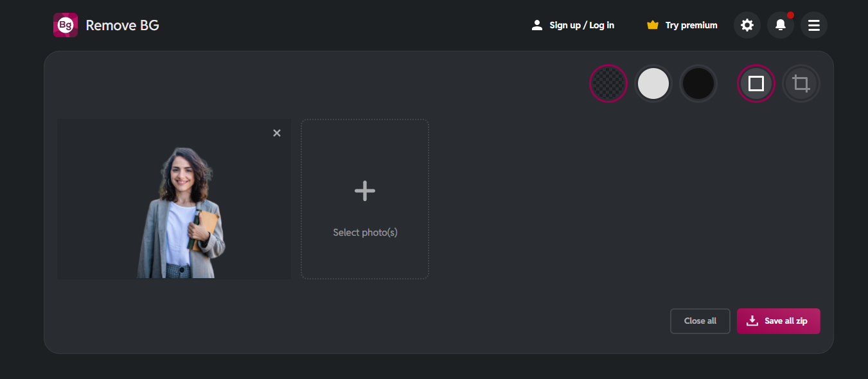868x379 pixels.
Task: Click the gold crown premium icon
Action: (x=653, y=25)
